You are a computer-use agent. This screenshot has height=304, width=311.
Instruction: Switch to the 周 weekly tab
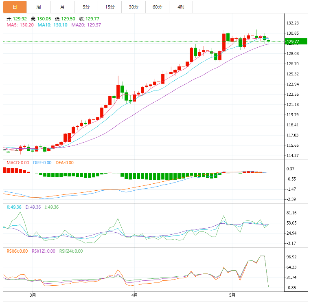pos(38,7)
